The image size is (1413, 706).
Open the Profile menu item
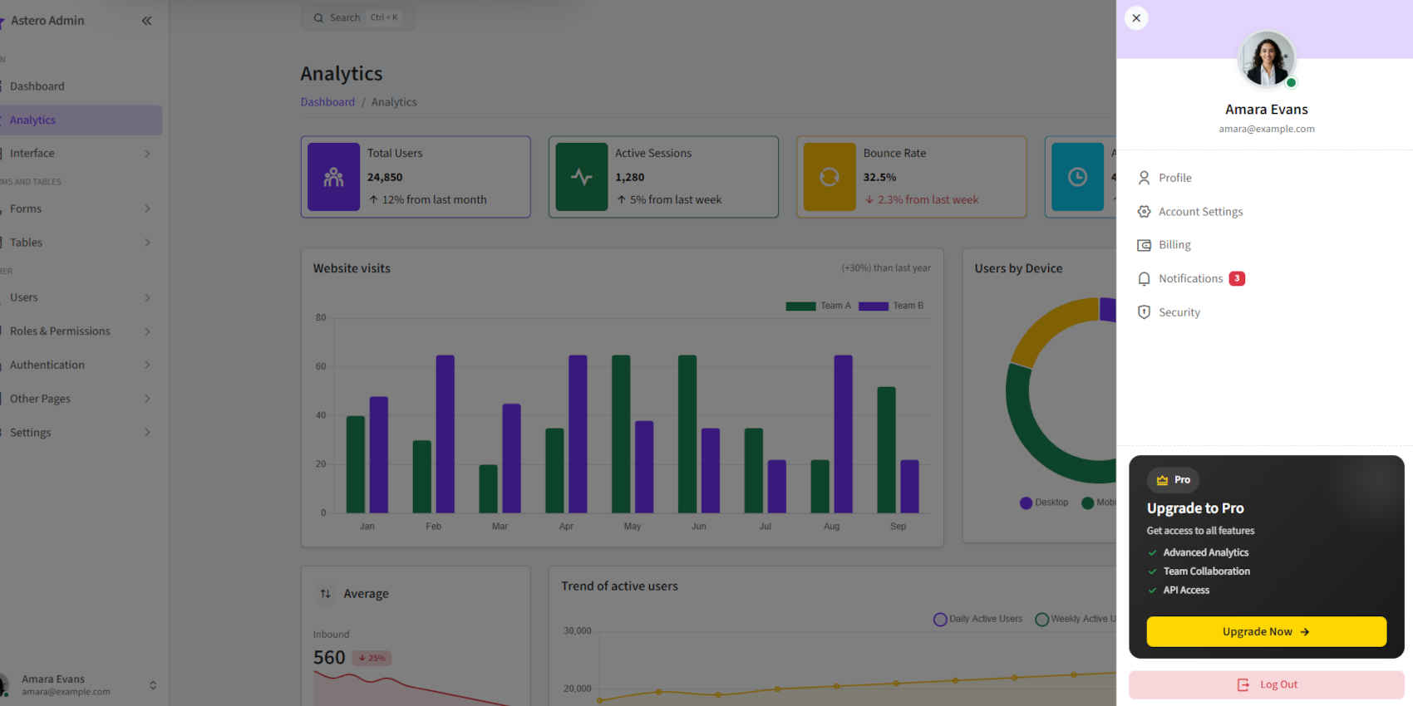click(1174, 178)
